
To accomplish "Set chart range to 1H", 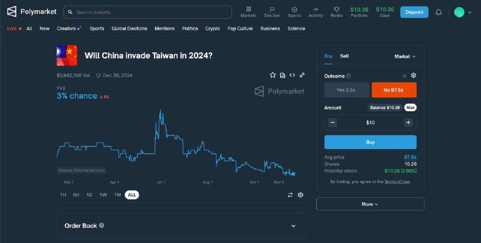I will pyautogui.click(x=63, y=195).
